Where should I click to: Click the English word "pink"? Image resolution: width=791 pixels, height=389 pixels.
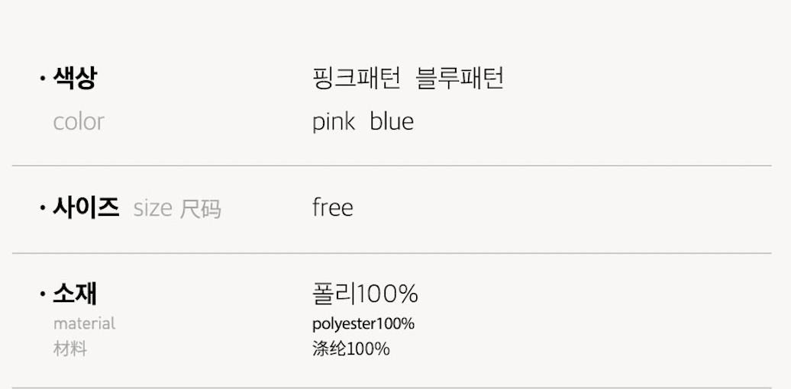[333, 121]
